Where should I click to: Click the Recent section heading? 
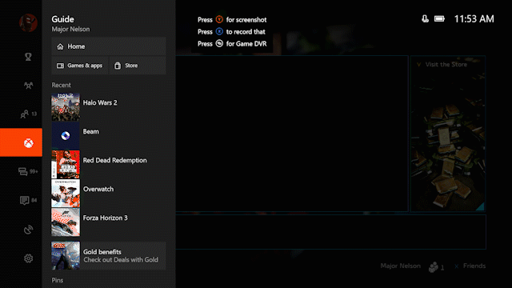tap(61, 85)
